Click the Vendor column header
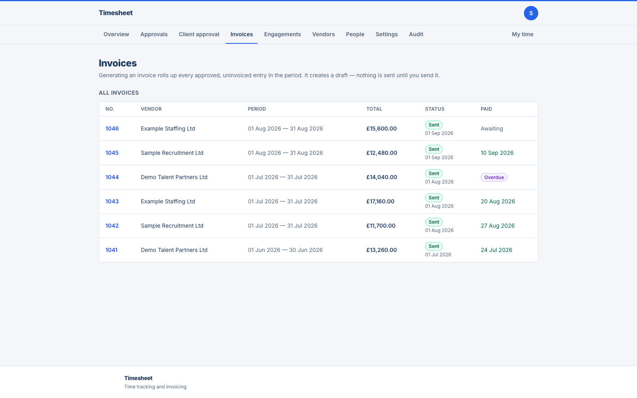Screen dimensions: 637x398 [151, 109]
